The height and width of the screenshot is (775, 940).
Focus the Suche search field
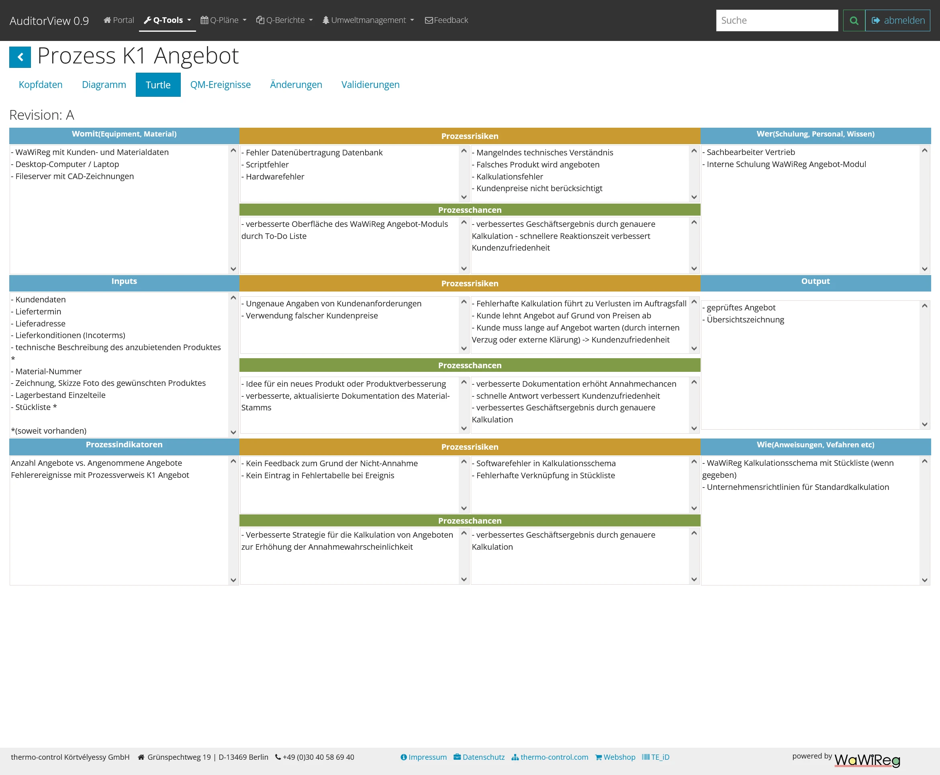(x=777, y=20)
